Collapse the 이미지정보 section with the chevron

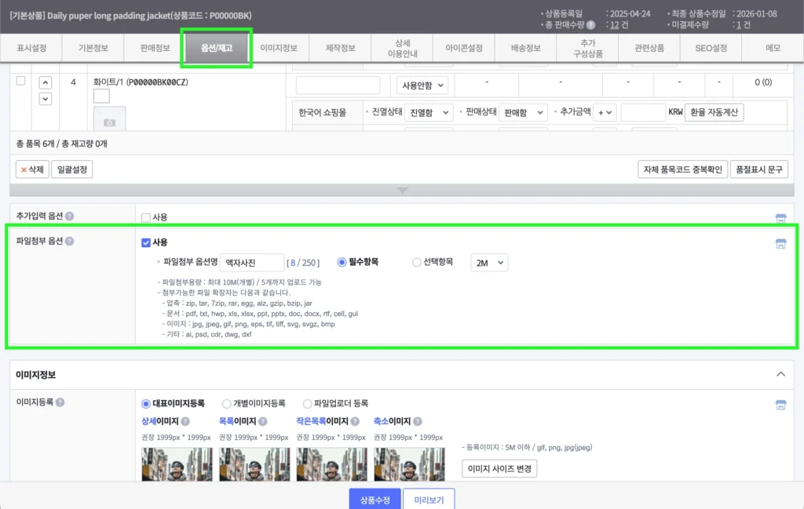click(x=781, y=375)
